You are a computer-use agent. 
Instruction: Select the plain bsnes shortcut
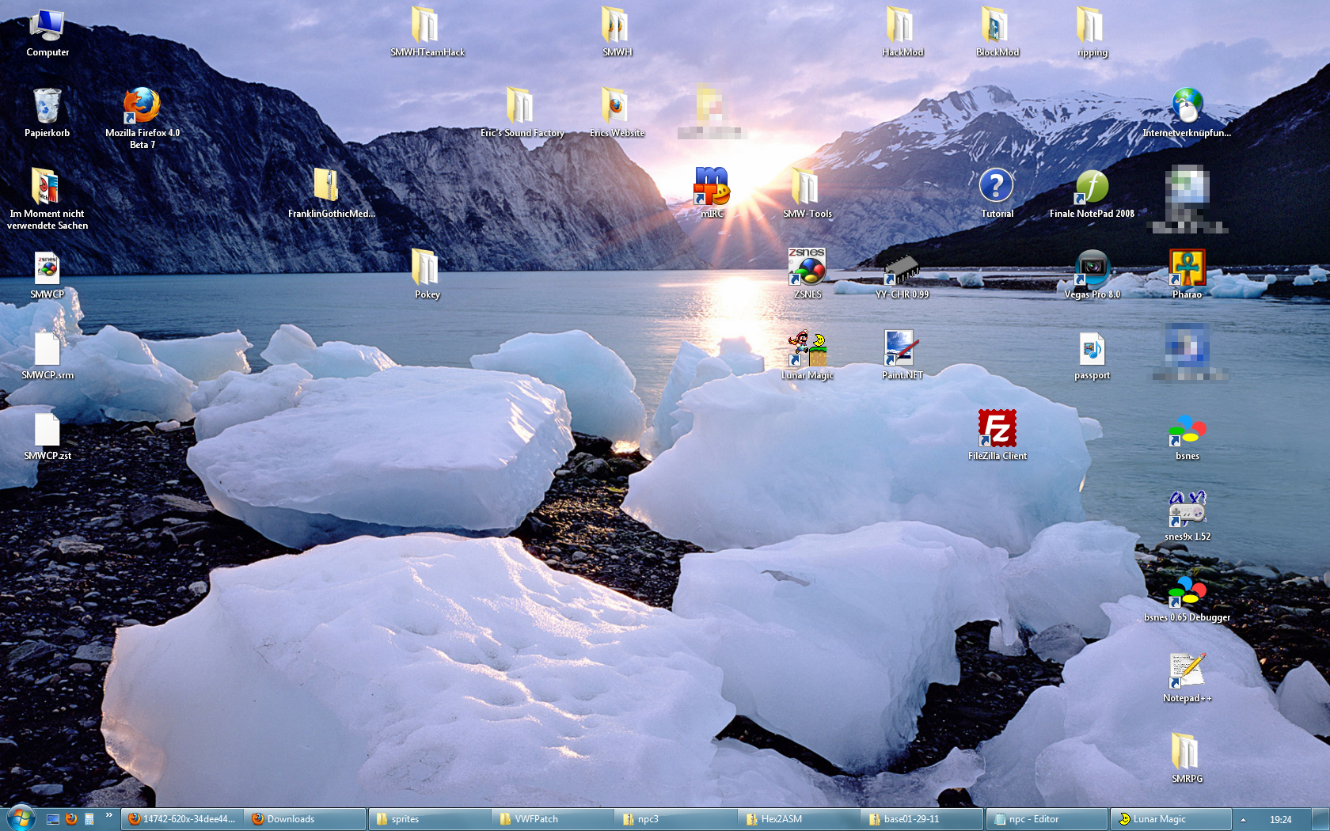coord(1187,436)
